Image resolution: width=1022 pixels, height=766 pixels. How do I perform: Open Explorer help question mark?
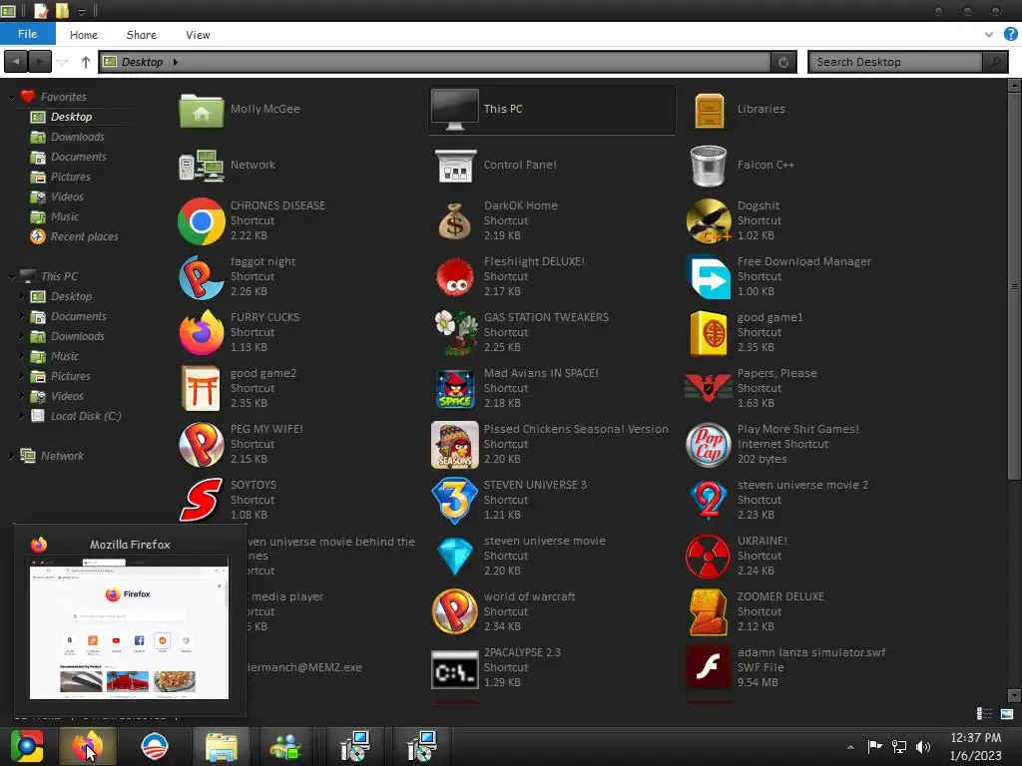coord(1010,35)
